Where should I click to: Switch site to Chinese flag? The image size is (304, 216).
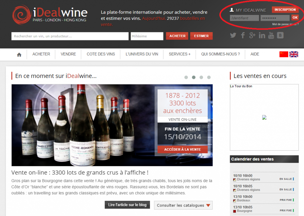click(284, 54)
